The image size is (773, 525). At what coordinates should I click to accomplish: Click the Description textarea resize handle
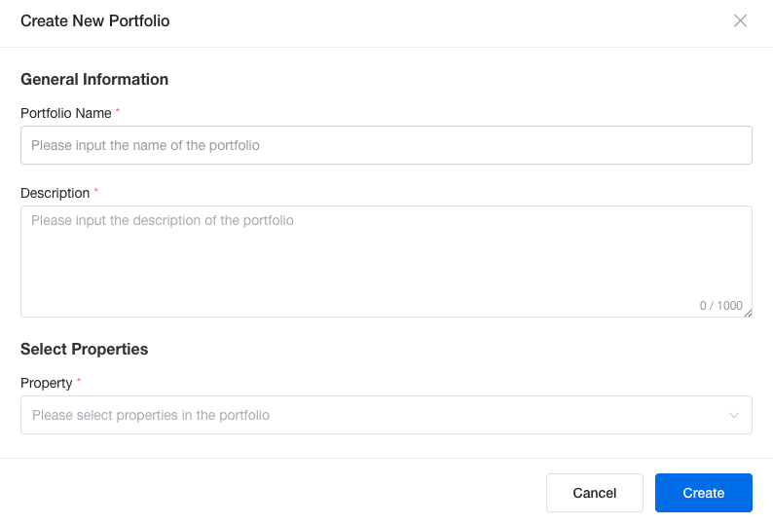coord(748,313)
